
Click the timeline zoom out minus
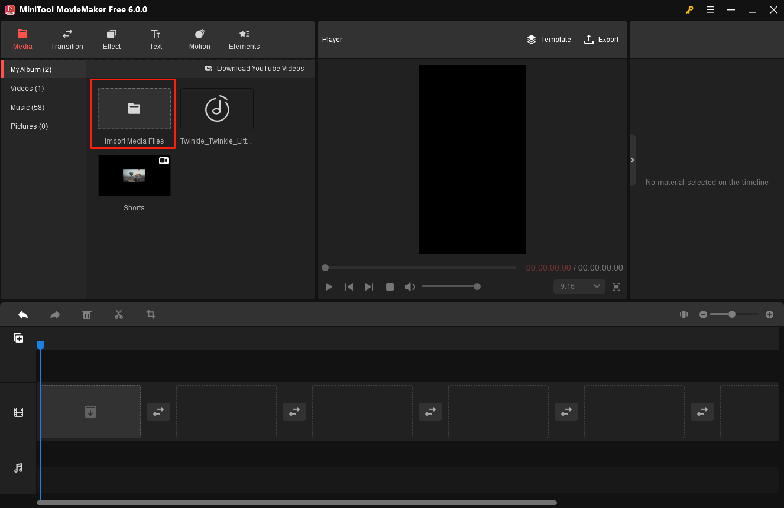pyautogui.click(x=703, y=315)
